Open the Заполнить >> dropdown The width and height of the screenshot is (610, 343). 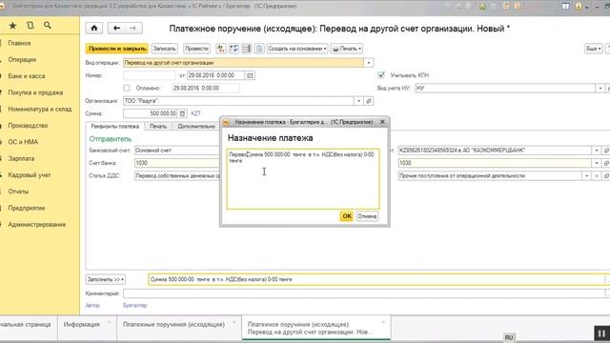(x=106, y=279)
